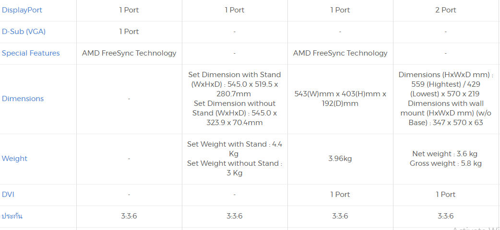The width and height of the screenshot is (500, 230).
Task: Select the Special Features row label
Action: coord(31,53)
